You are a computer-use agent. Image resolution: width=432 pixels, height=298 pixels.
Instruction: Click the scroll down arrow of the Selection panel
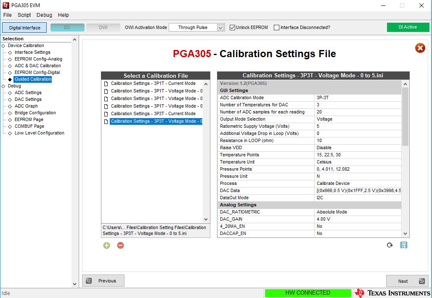[74, 284]
